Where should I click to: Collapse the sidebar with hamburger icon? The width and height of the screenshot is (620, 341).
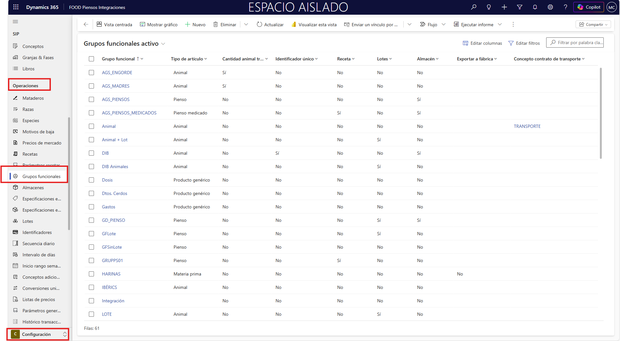click(15, 22)
